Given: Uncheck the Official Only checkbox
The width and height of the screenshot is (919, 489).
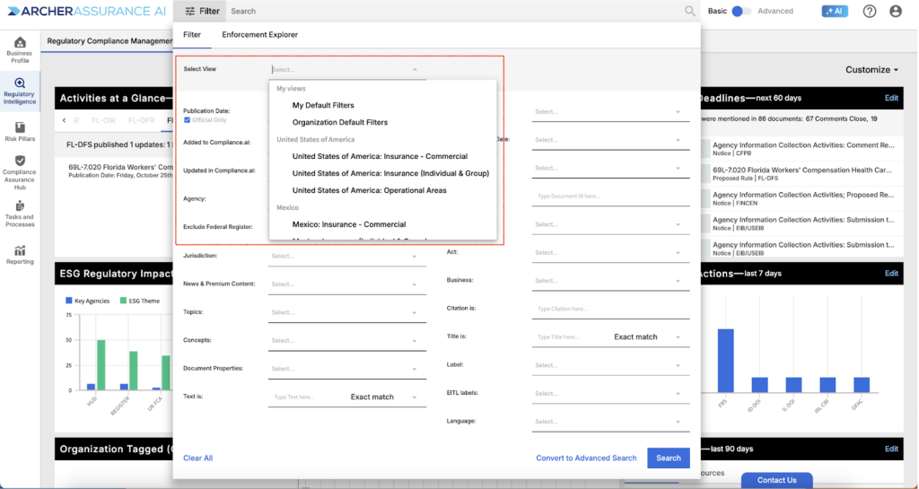Looking at the screenshot, I should point(187,120).
